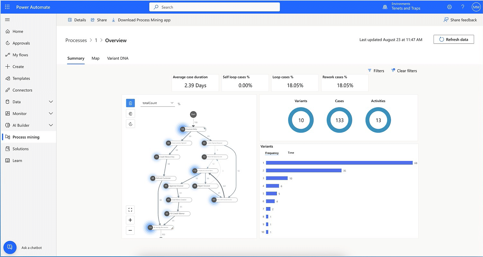Open Power Automate settings gear
483x257 pixels.
449,6
